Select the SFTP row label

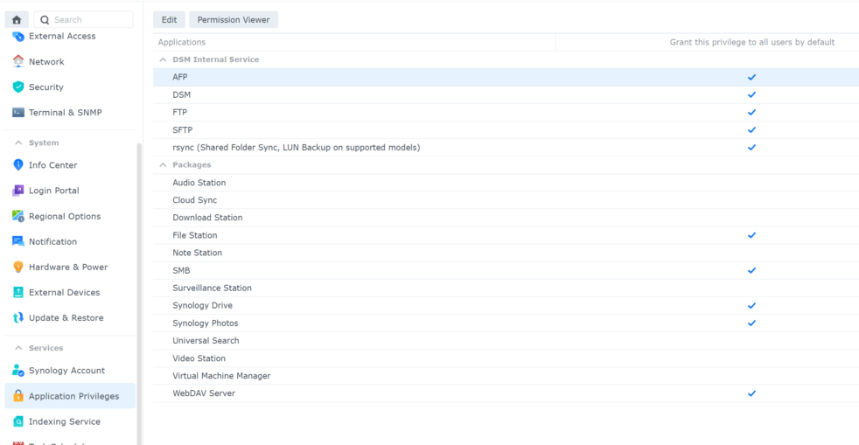click(183, 129)
